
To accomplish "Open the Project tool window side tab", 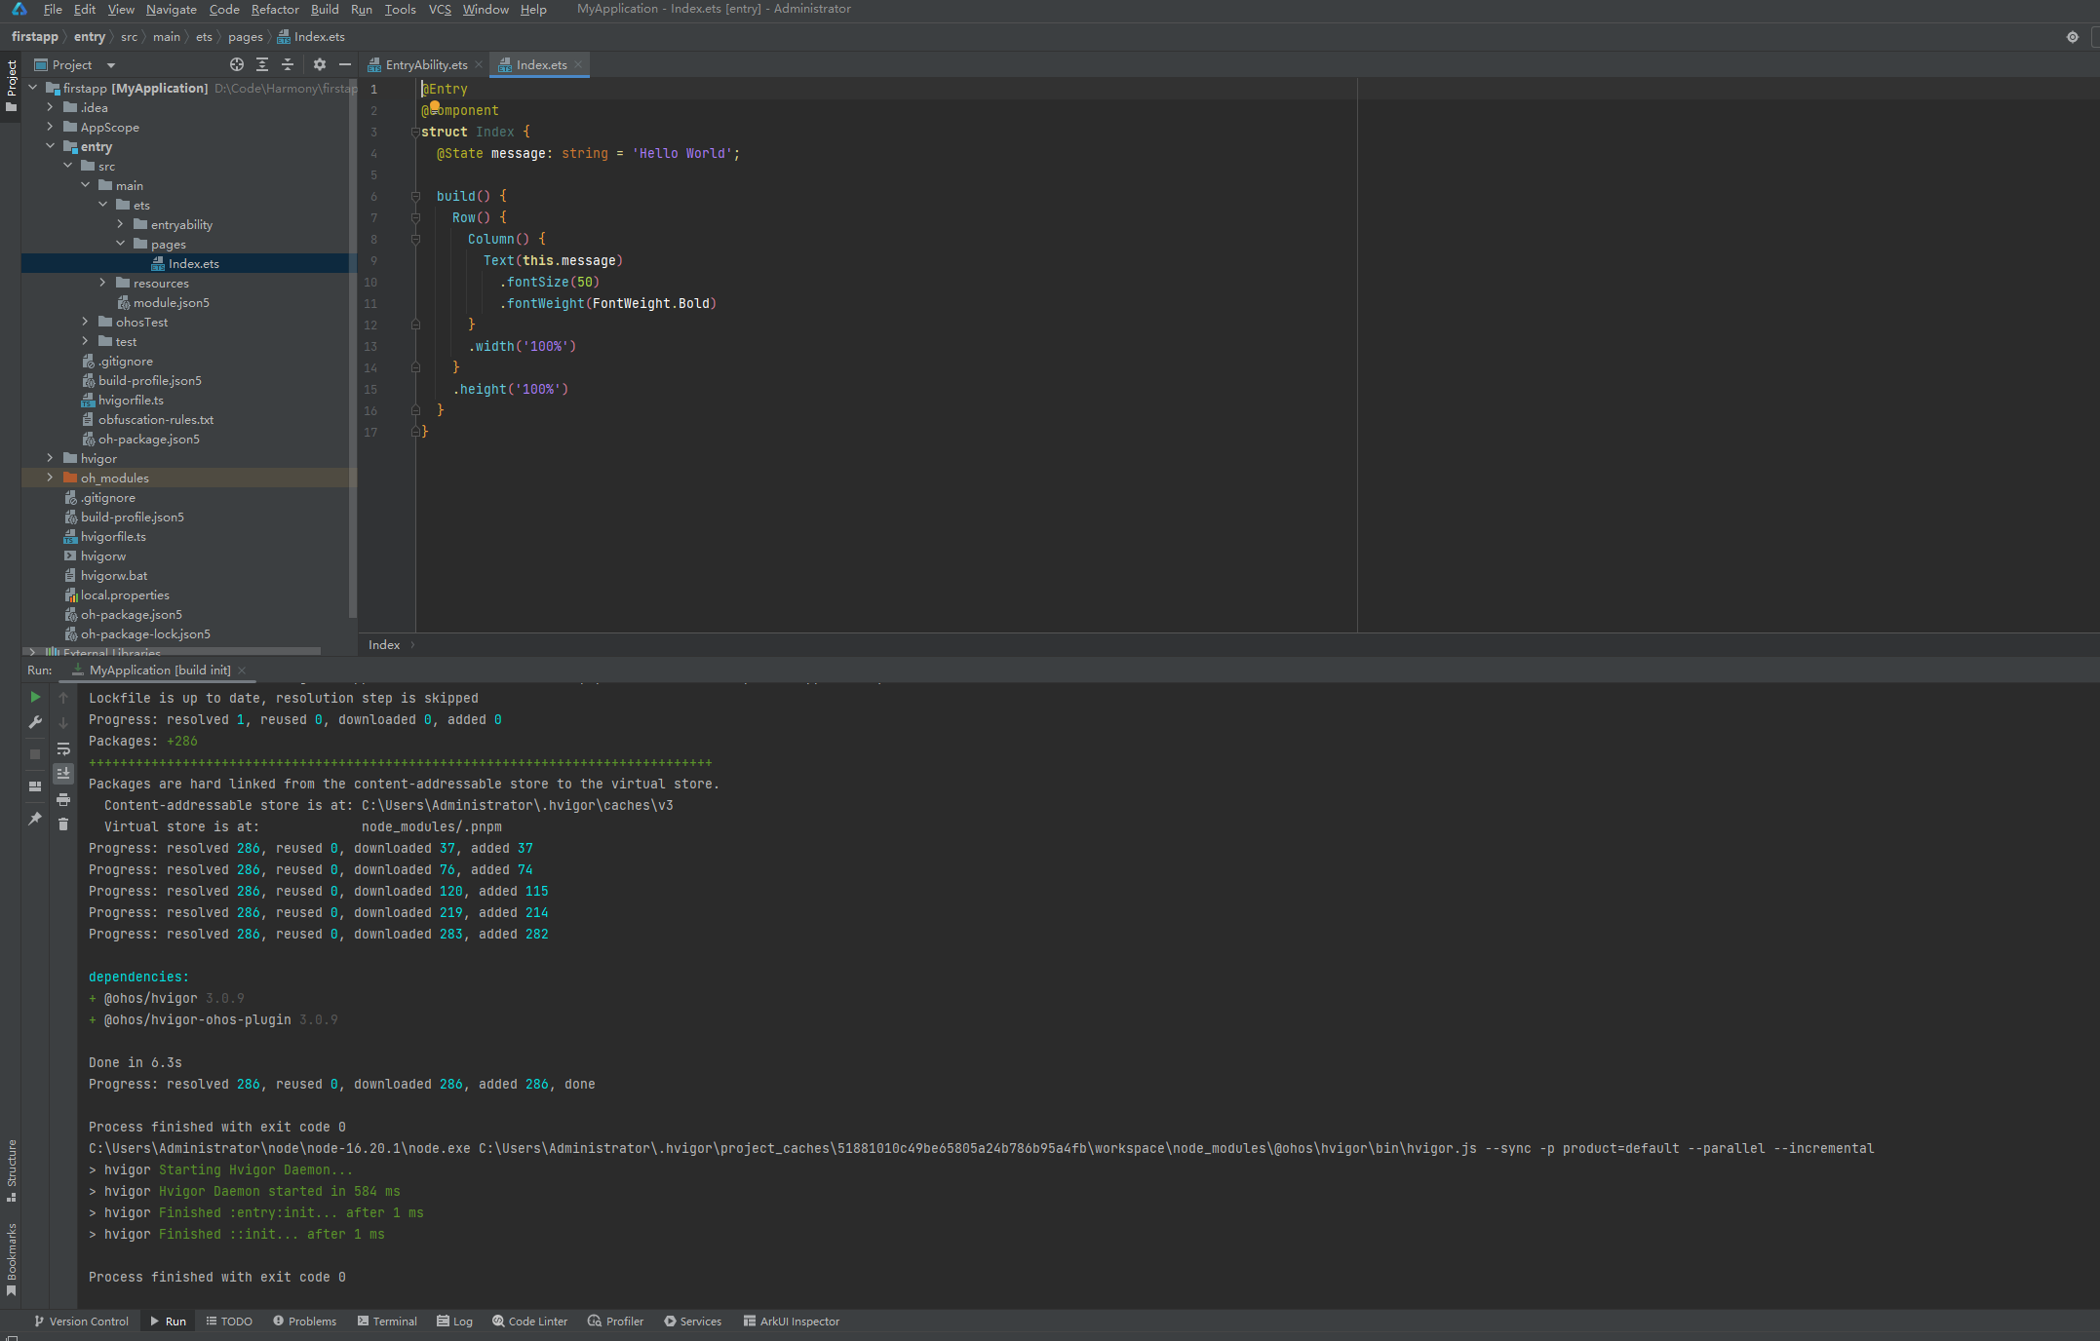I will pos(11,86).
